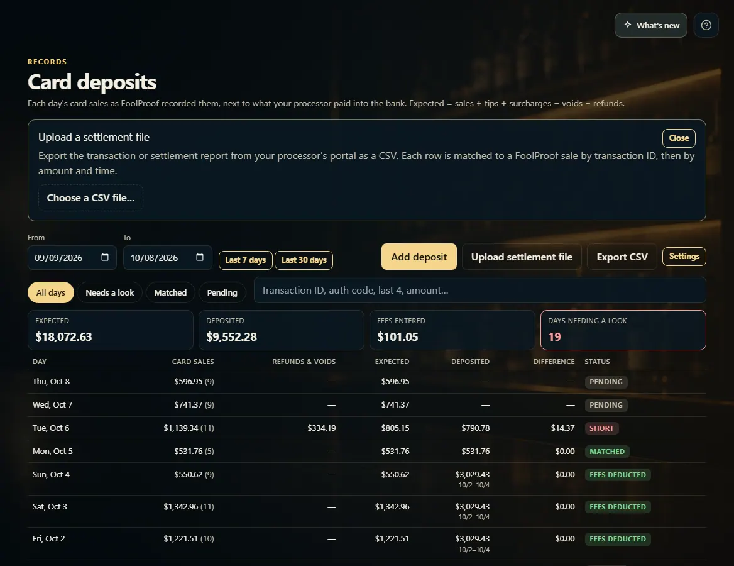The image size is (734, 566).
Task: Click the Card Sales column header
Action: [193, 362]
